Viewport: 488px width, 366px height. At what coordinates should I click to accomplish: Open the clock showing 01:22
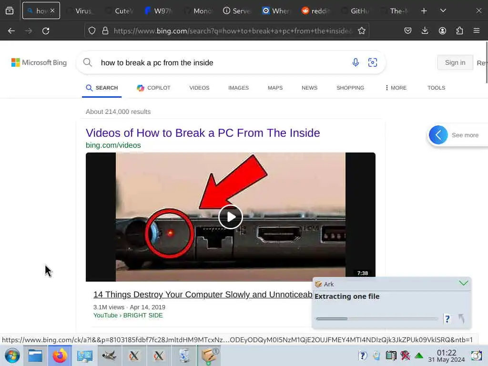446,356
